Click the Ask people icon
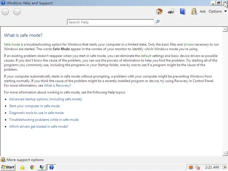The width and height of the screenshot is (228, 171). (194, 11)
